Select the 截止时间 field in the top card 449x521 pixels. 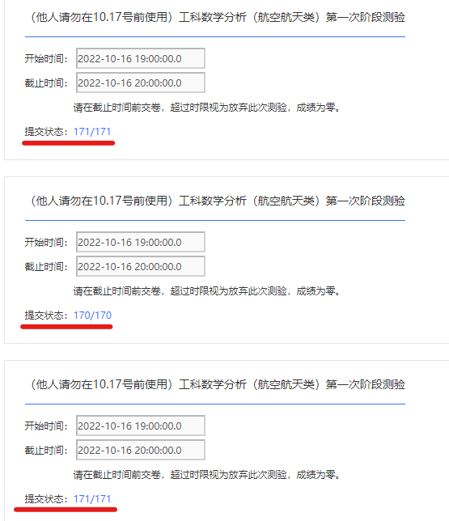141,83
